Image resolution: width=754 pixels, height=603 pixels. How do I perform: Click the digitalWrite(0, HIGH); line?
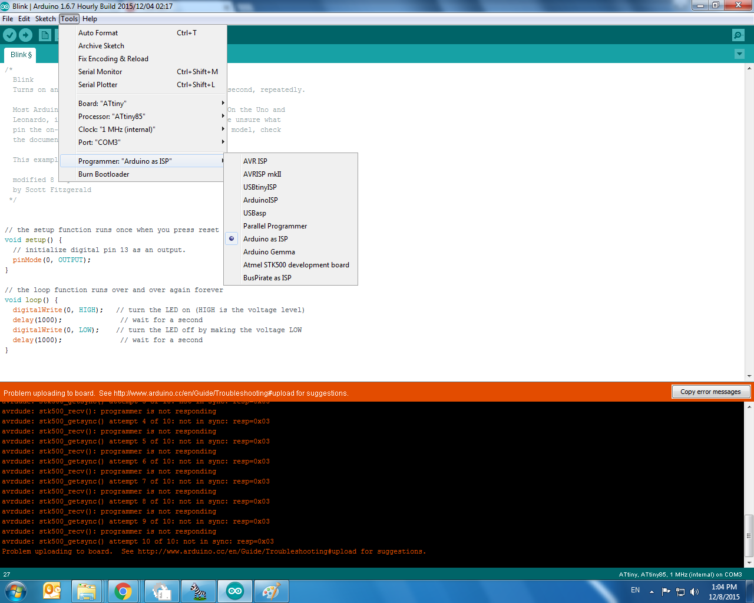click(58, 310)
